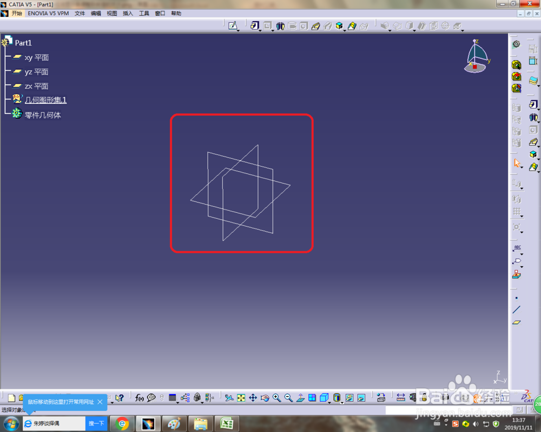This screenshot has height=432, width=541.
Task: Click the Normal View icon
Action: point(300,398)
